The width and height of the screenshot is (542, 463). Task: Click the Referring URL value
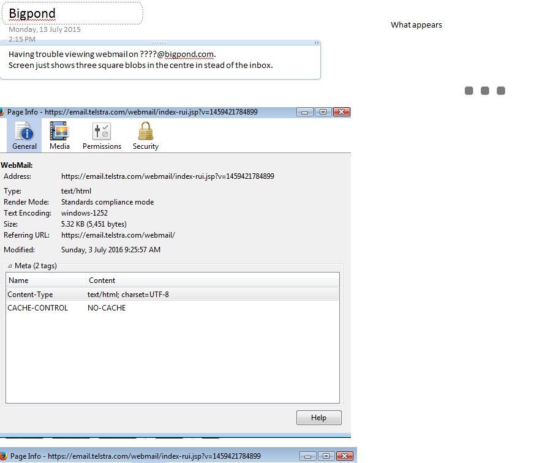click(118, 235)
